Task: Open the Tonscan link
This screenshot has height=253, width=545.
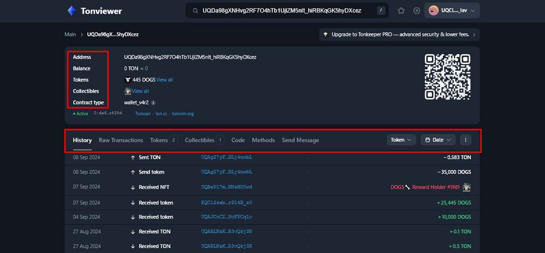Action: [x=143, y=114]
